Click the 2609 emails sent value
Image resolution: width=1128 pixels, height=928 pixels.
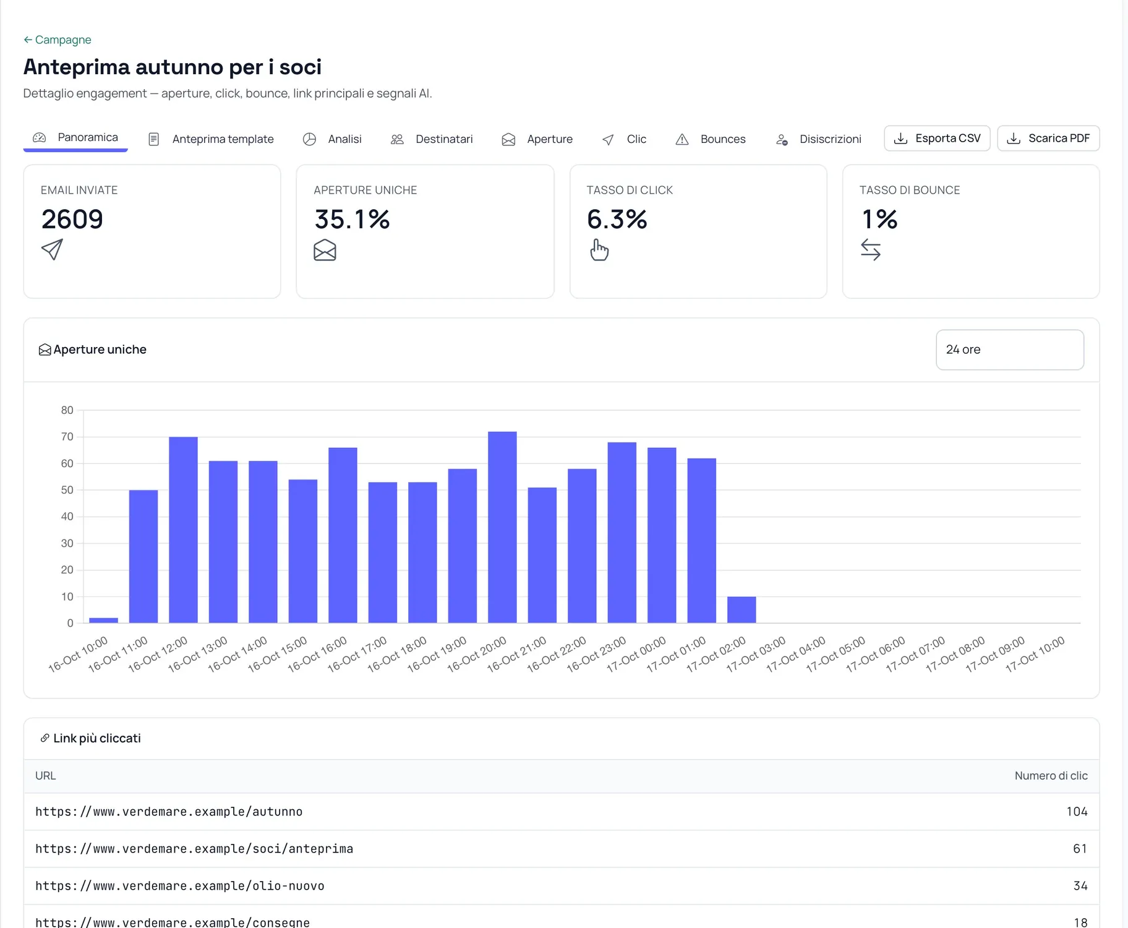point(72,219)
